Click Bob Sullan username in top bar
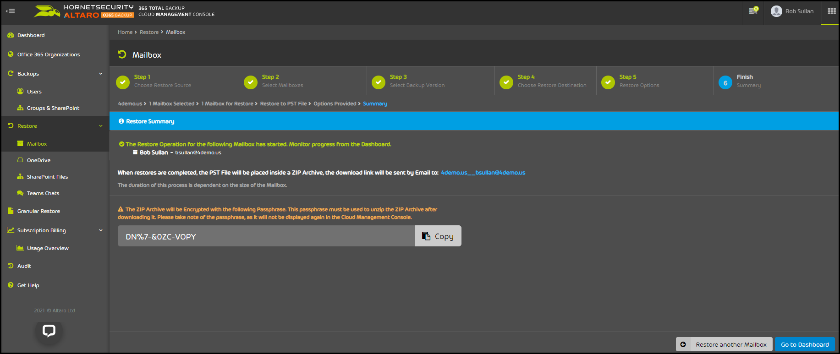 pyautogui.click(x=799, y=11)
